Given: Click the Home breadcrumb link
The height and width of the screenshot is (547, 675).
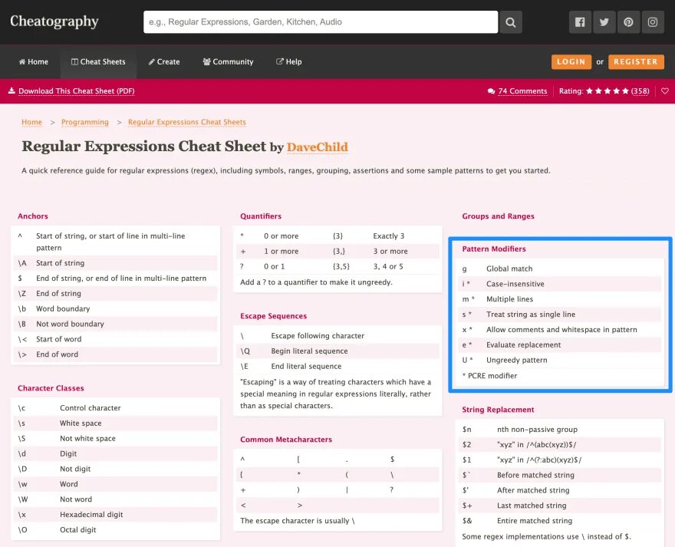Looking at the screenshot, I should (32, 122).
